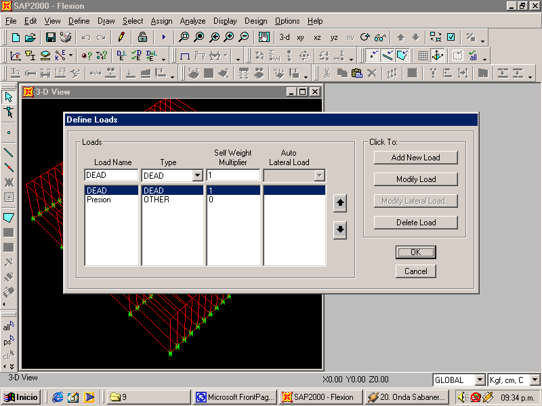Image resolution: width=542 pixels, height=406 pixels.
Task: Click the eyeglasses perspective icon
Action: click(x=380, y=37)
